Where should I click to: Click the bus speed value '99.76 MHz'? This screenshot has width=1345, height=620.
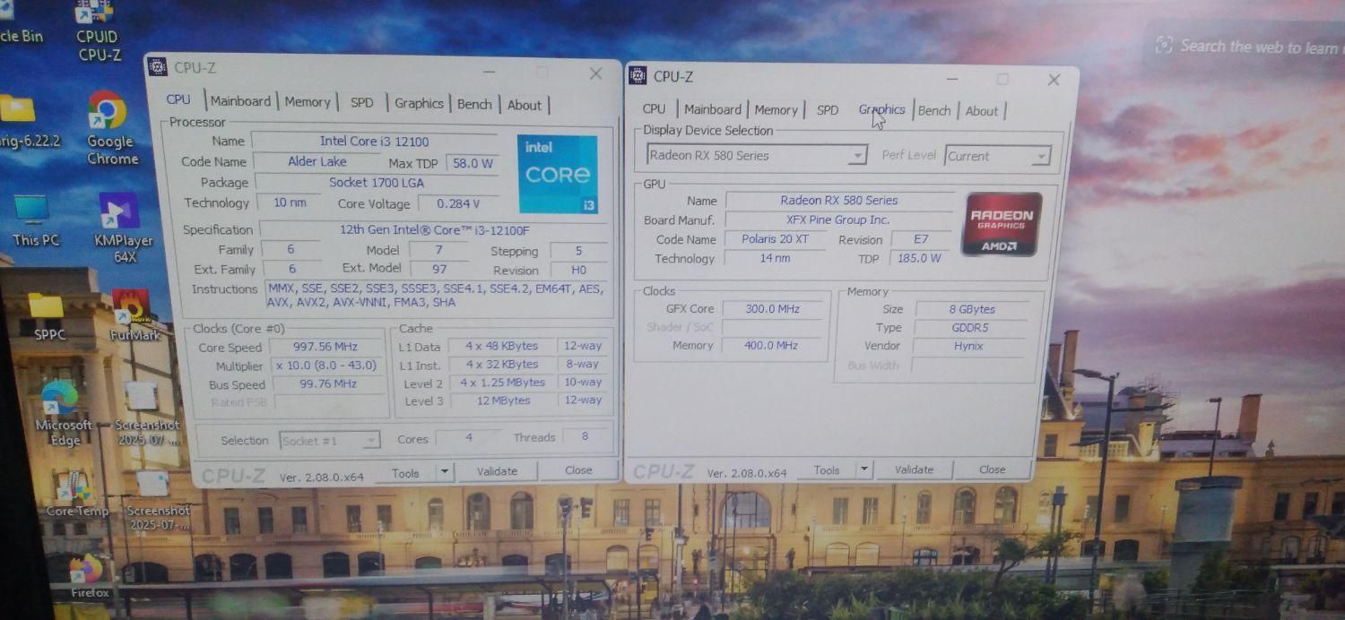[x=327, y=384]
